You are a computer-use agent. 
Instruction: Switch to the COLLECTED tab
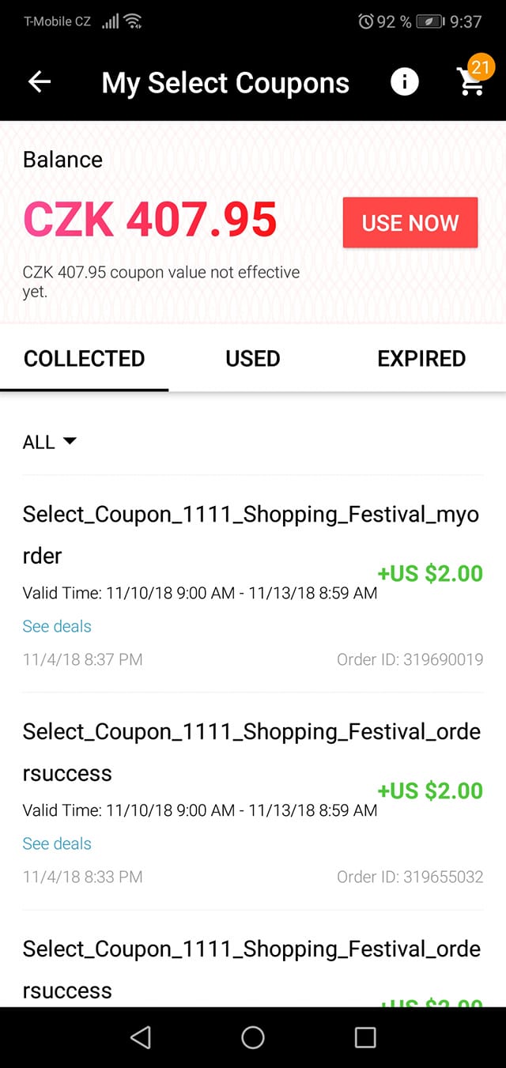85,358
